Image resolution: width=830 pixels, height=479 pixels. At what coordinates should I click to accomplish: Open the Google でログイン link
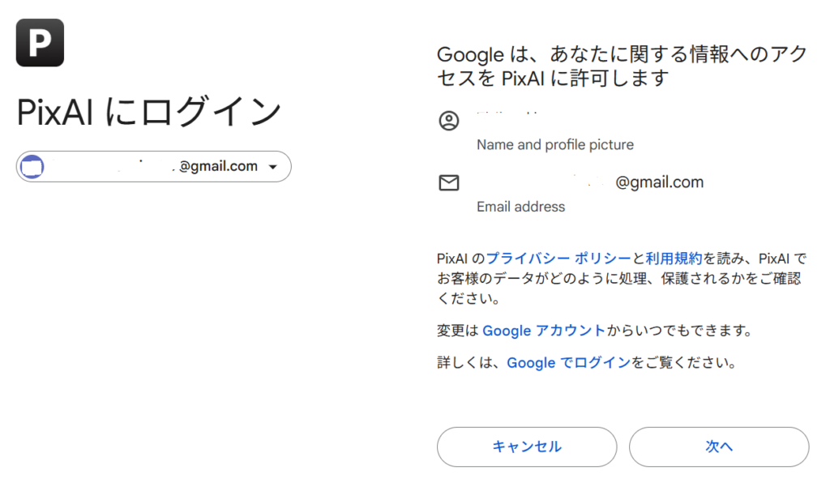[x=568, y=363]
